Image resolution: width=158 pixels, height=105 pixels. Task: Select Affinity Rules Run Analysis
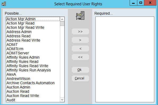point(33,70)
